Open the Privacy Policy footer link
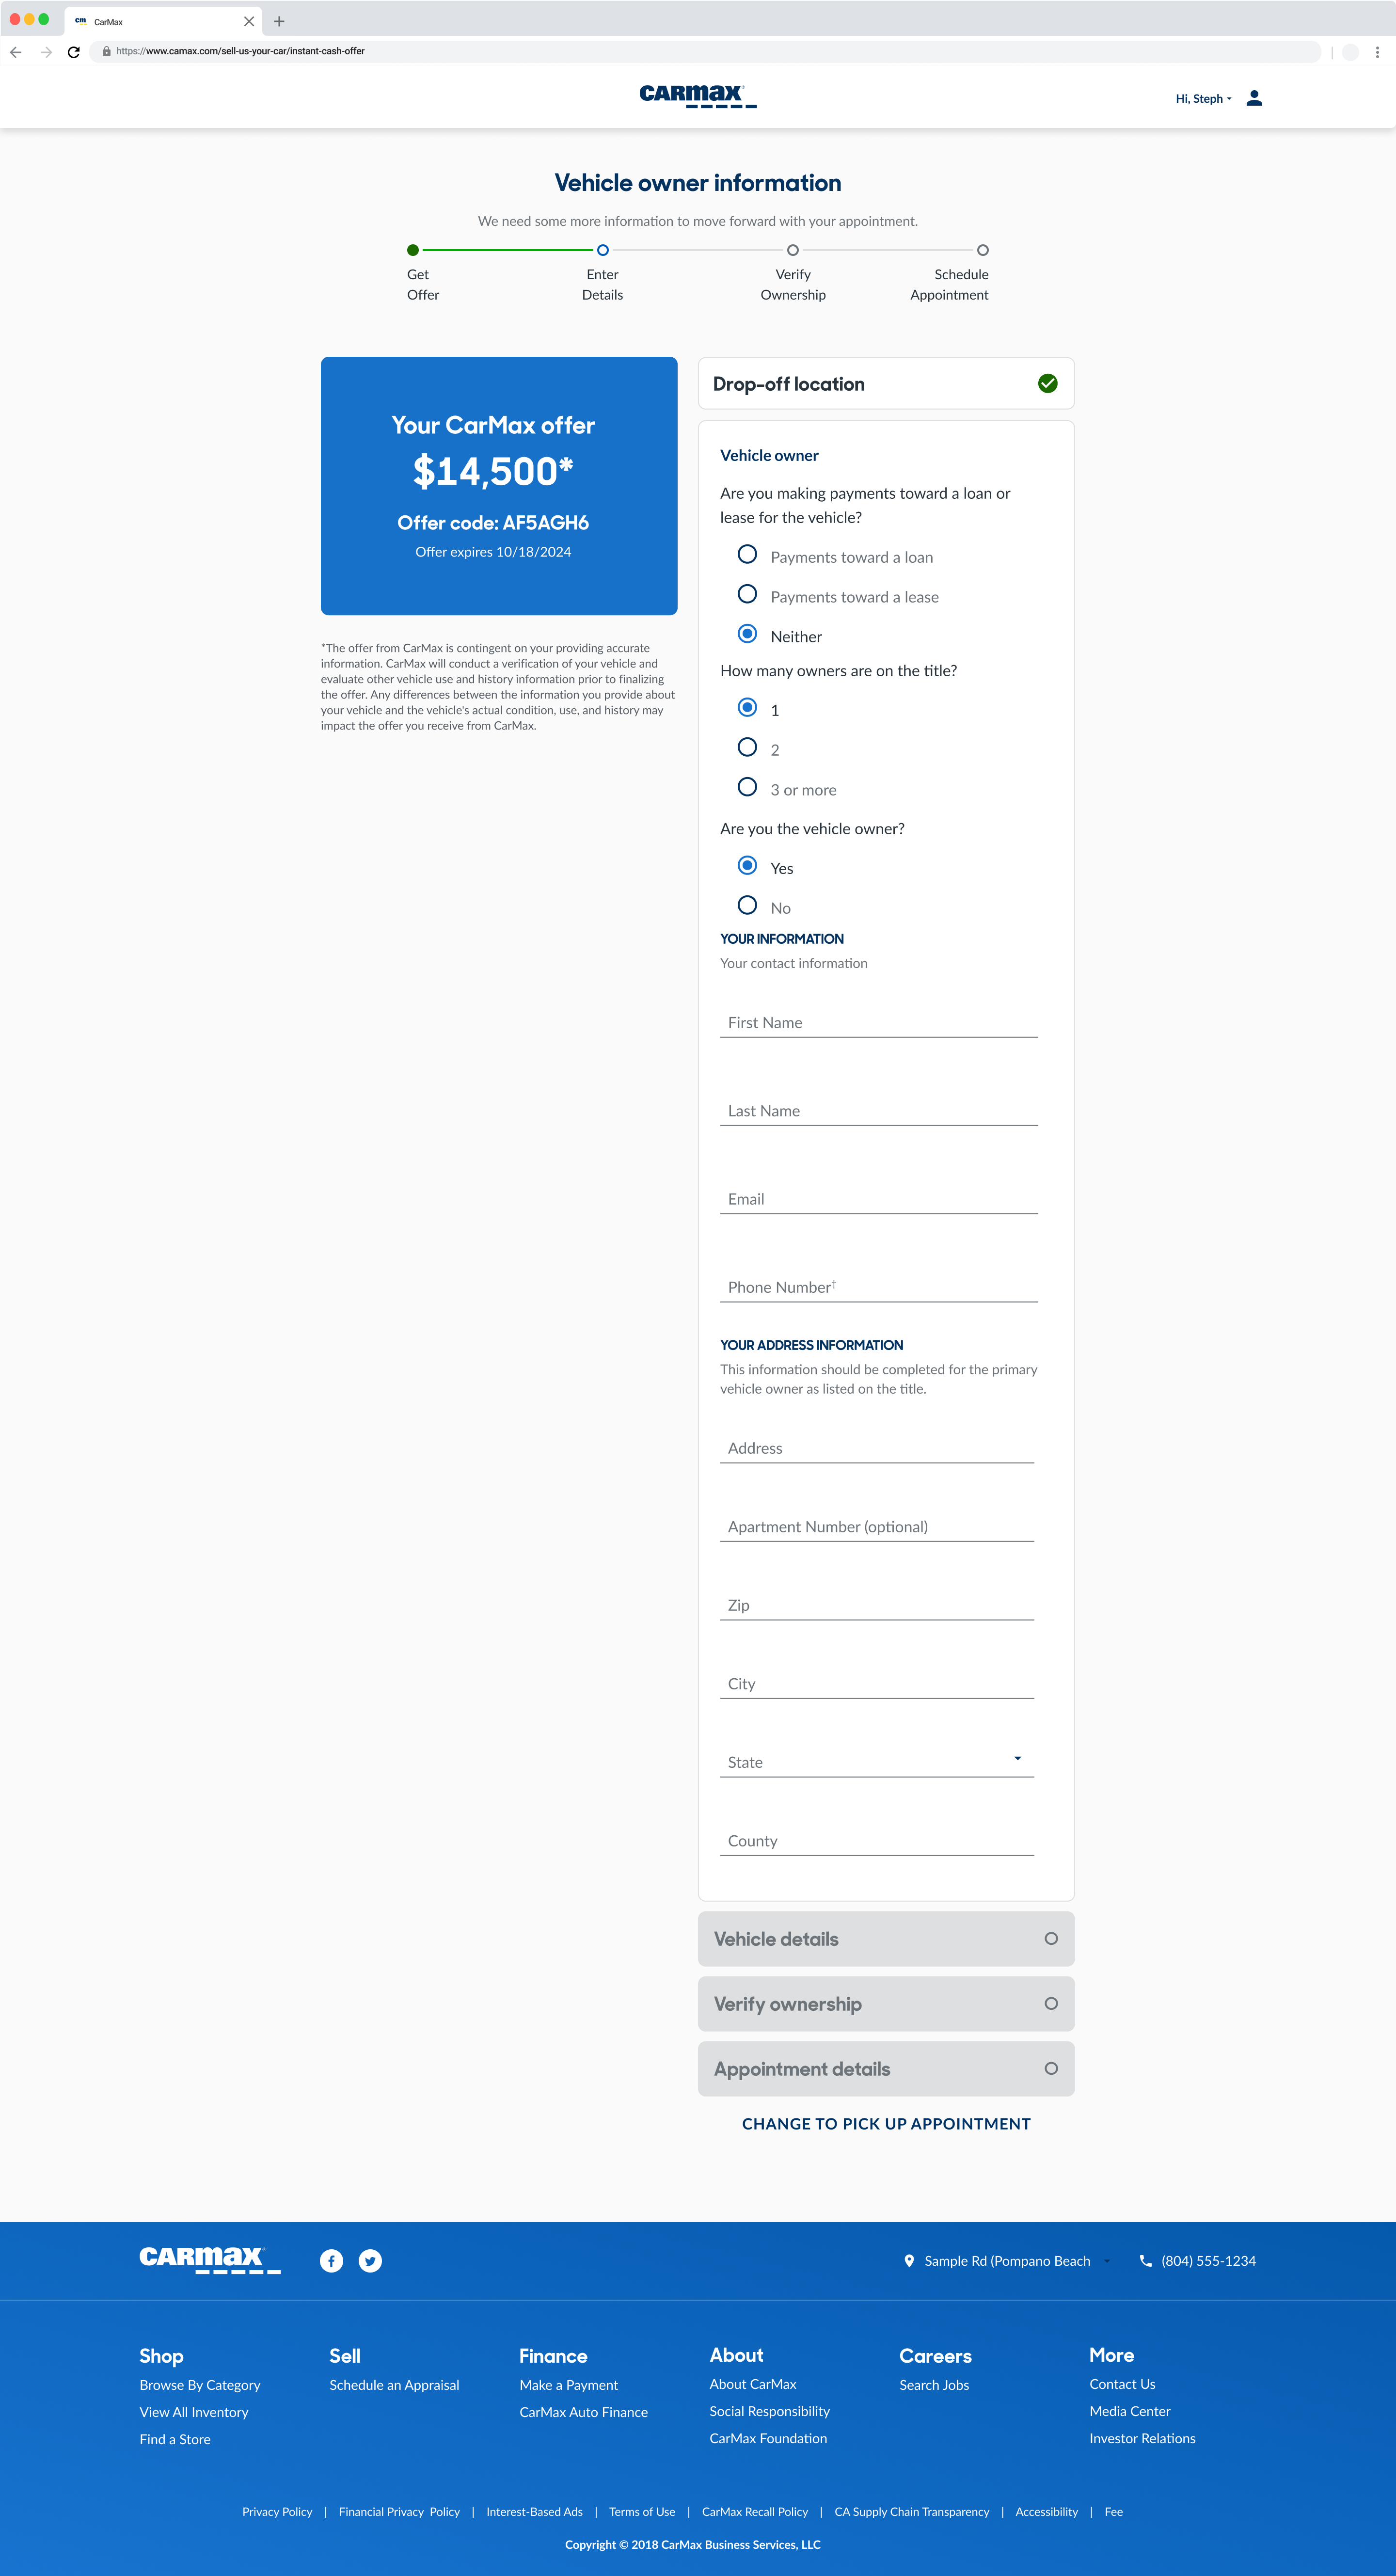This screenshot has width=1396, height=2576. [x=277, y=2512]
